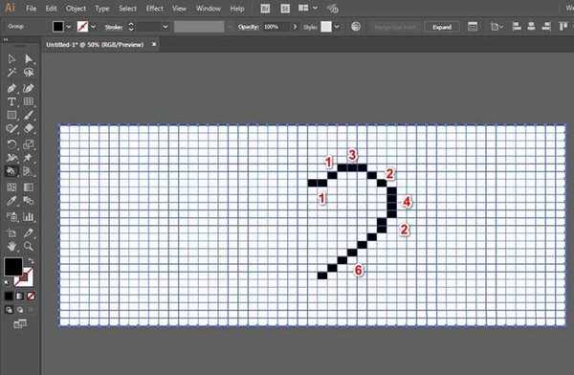Select the Pen tool
574x375 pixels.
tap(11, 88)
